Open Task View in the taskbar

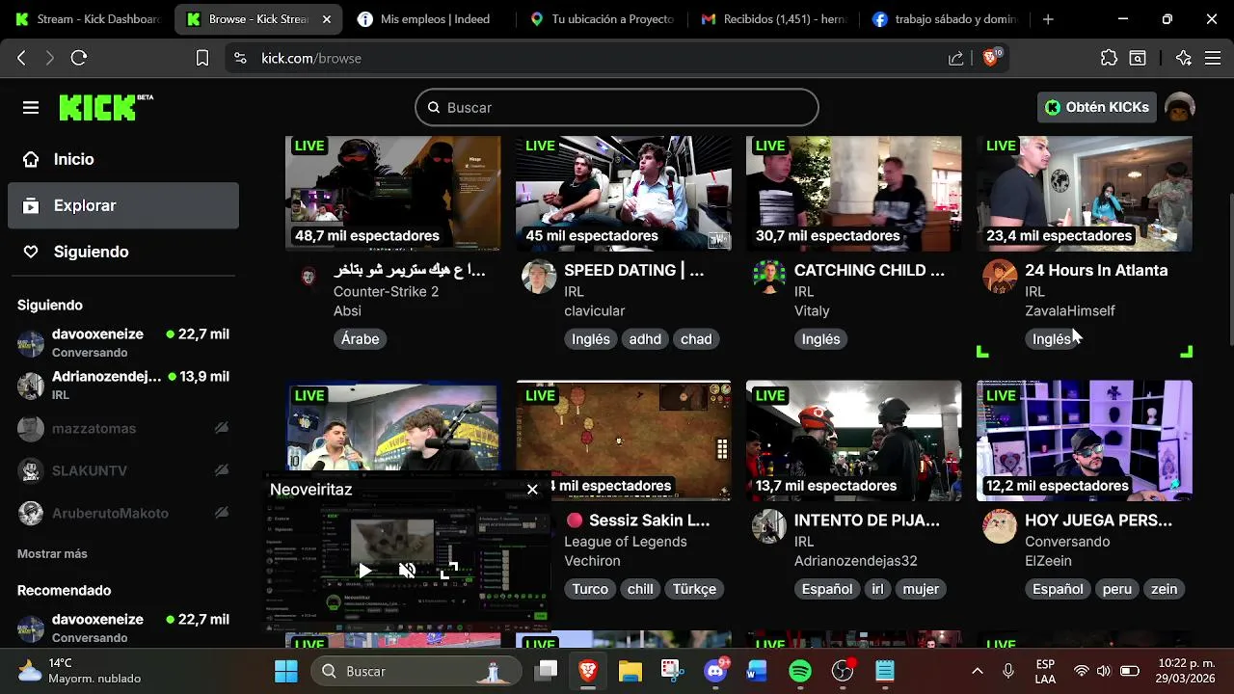pyautogui.click(x=547, y=671)
